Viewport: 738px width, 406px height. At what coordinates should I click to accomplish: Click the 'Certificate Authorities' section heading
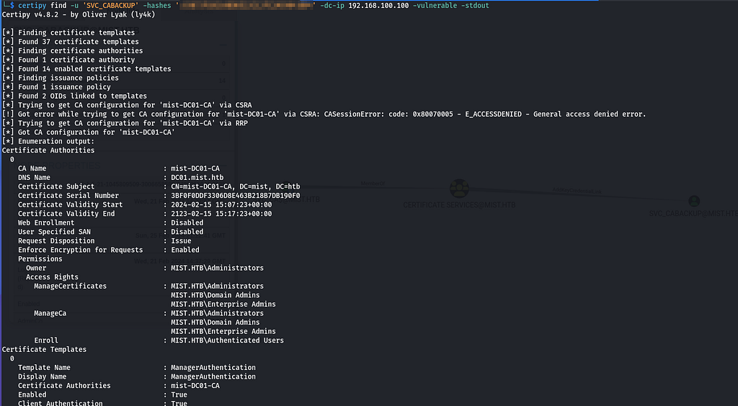coord(48,150)
